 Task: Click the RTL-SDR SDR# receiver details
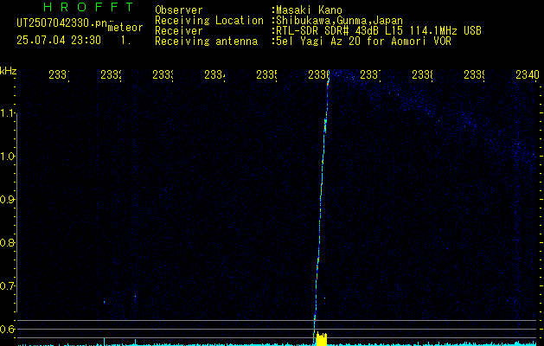click(x=377, y=31)
